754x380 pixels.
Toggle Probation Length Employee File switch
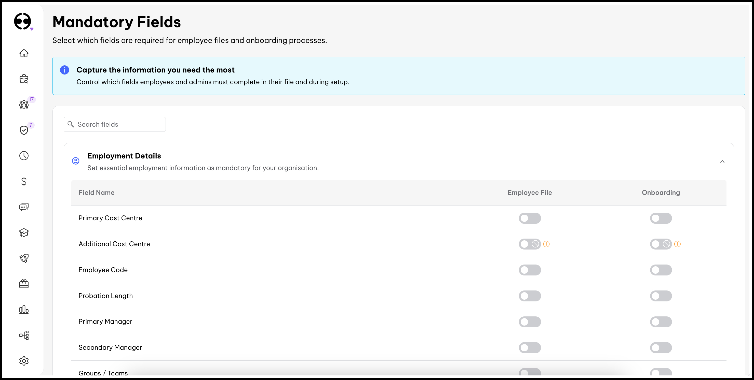tap(530, 296)
